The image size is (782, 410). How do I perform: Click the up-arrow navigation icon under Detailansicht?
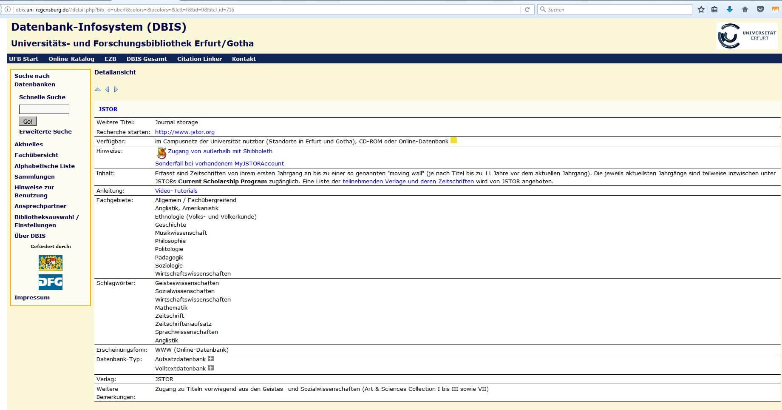pos(98,89)
